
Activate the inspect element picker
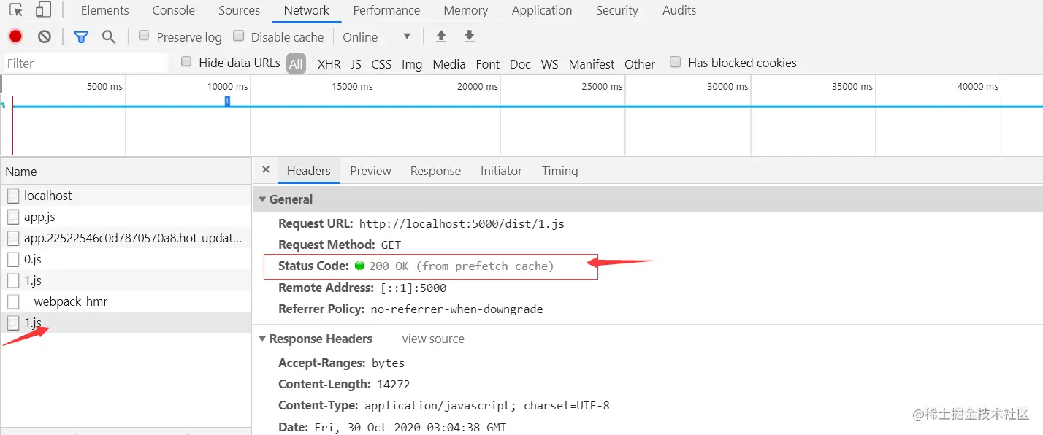(x=15, y=10)
